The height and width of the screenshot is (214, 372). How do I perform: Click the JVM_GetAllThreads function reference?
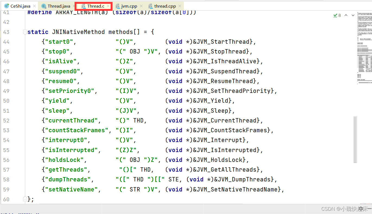226,170
